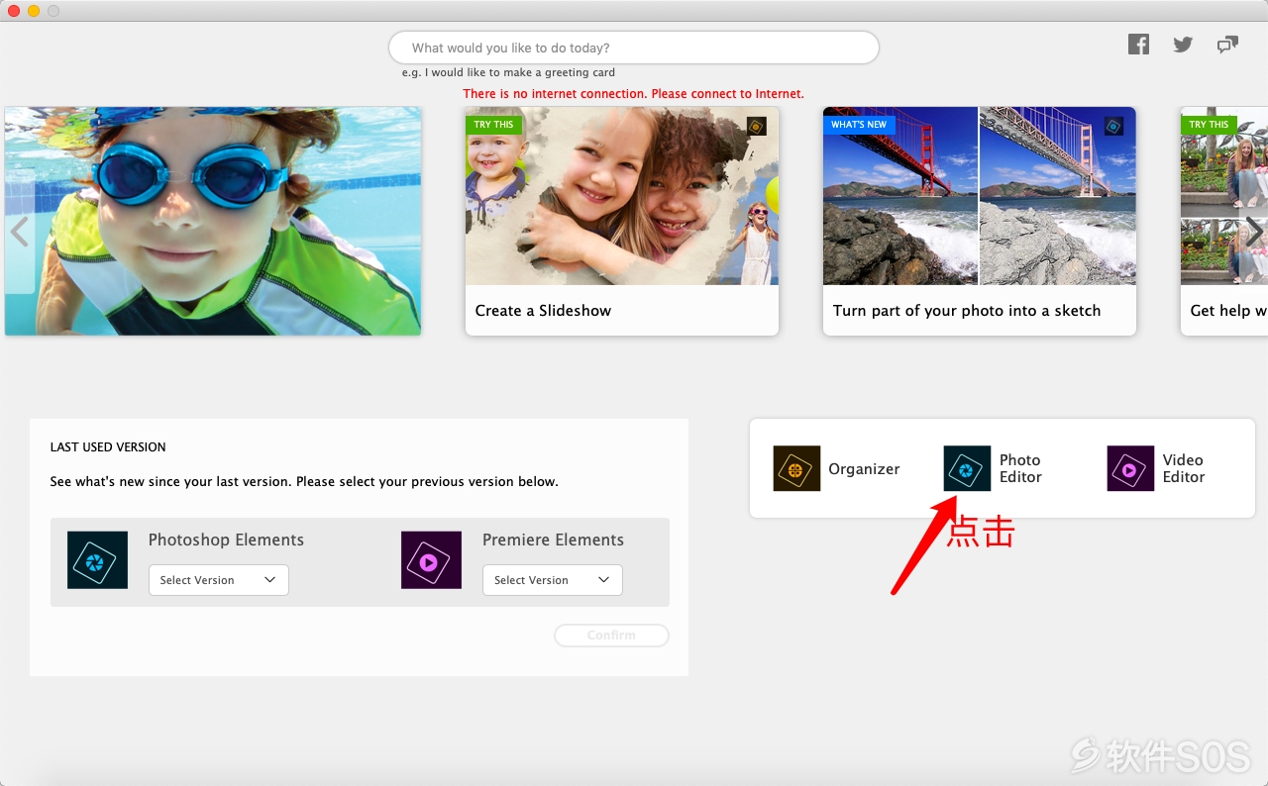Click the 'Create a Slideshow' title
The image size is (1268, 786).
[x=543, y=311]
